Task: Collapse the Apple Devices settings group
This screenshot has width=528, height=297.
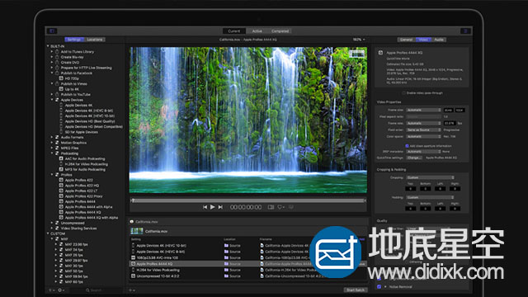Action: [x=52, y=100]
